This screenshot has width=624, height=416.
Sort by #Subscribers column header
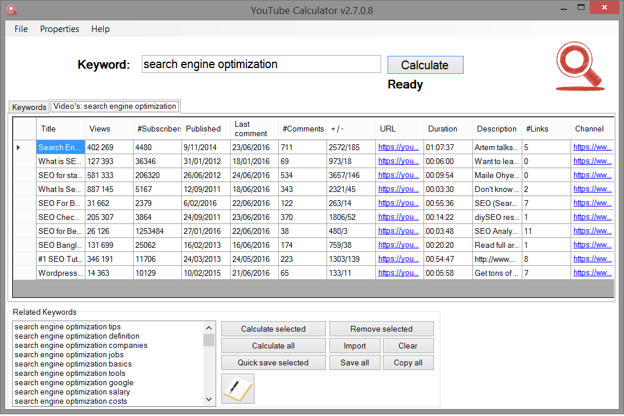tap(157, 129)
